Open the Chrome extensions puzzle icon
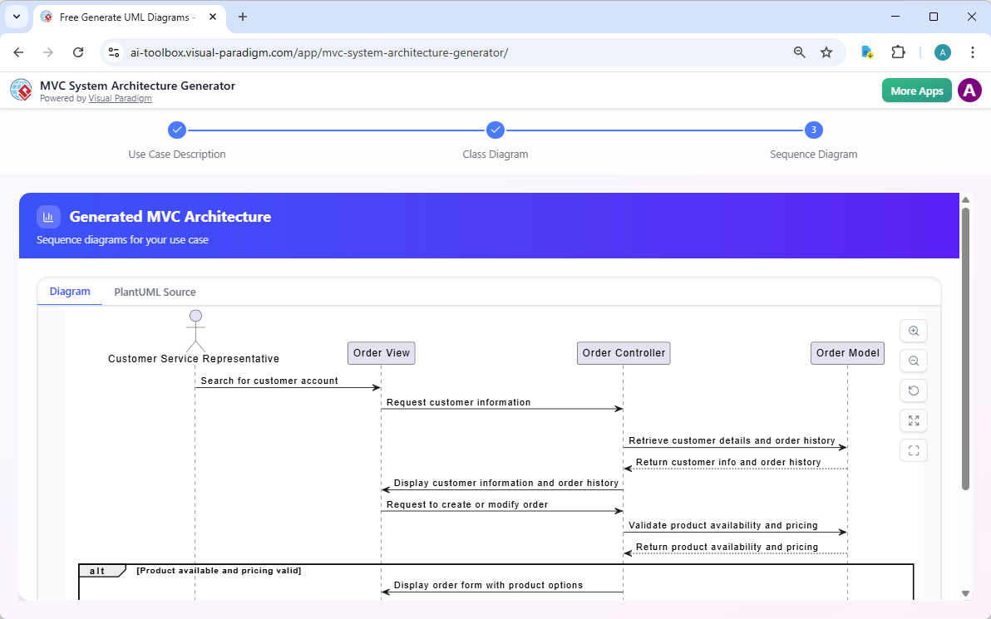 pos(899,52)
